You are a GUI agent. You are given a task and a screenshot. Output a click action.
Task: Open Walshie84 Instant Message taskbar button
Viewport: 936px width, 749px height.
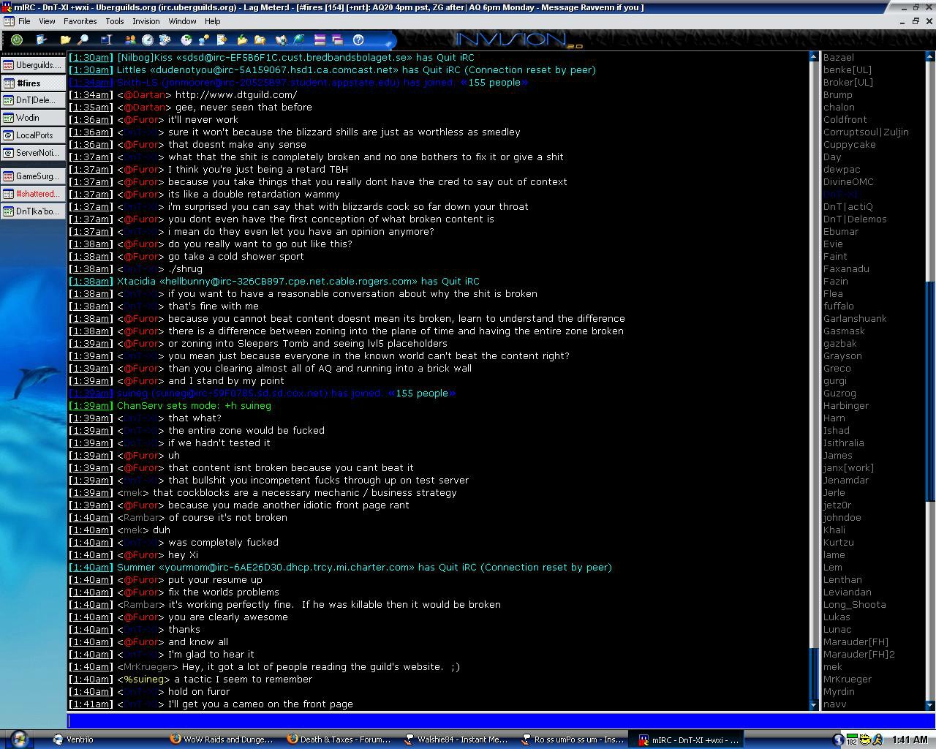coord(456,739)
